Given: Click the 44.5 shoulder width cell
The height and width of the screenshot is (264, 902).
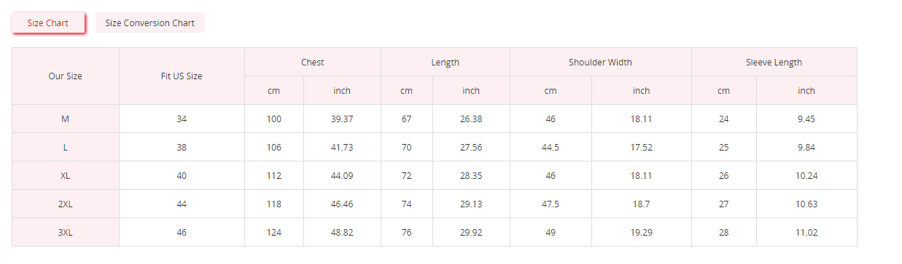Looking at the screenshot, I should click(551, 147).
